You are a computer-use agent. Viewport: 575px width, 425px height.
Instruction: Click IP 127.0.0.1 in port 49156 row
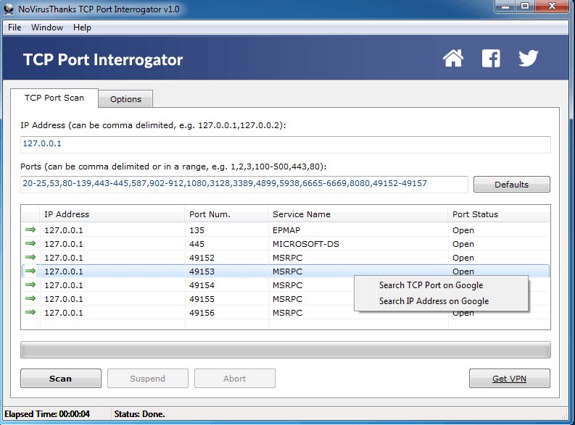pos(63,313)
